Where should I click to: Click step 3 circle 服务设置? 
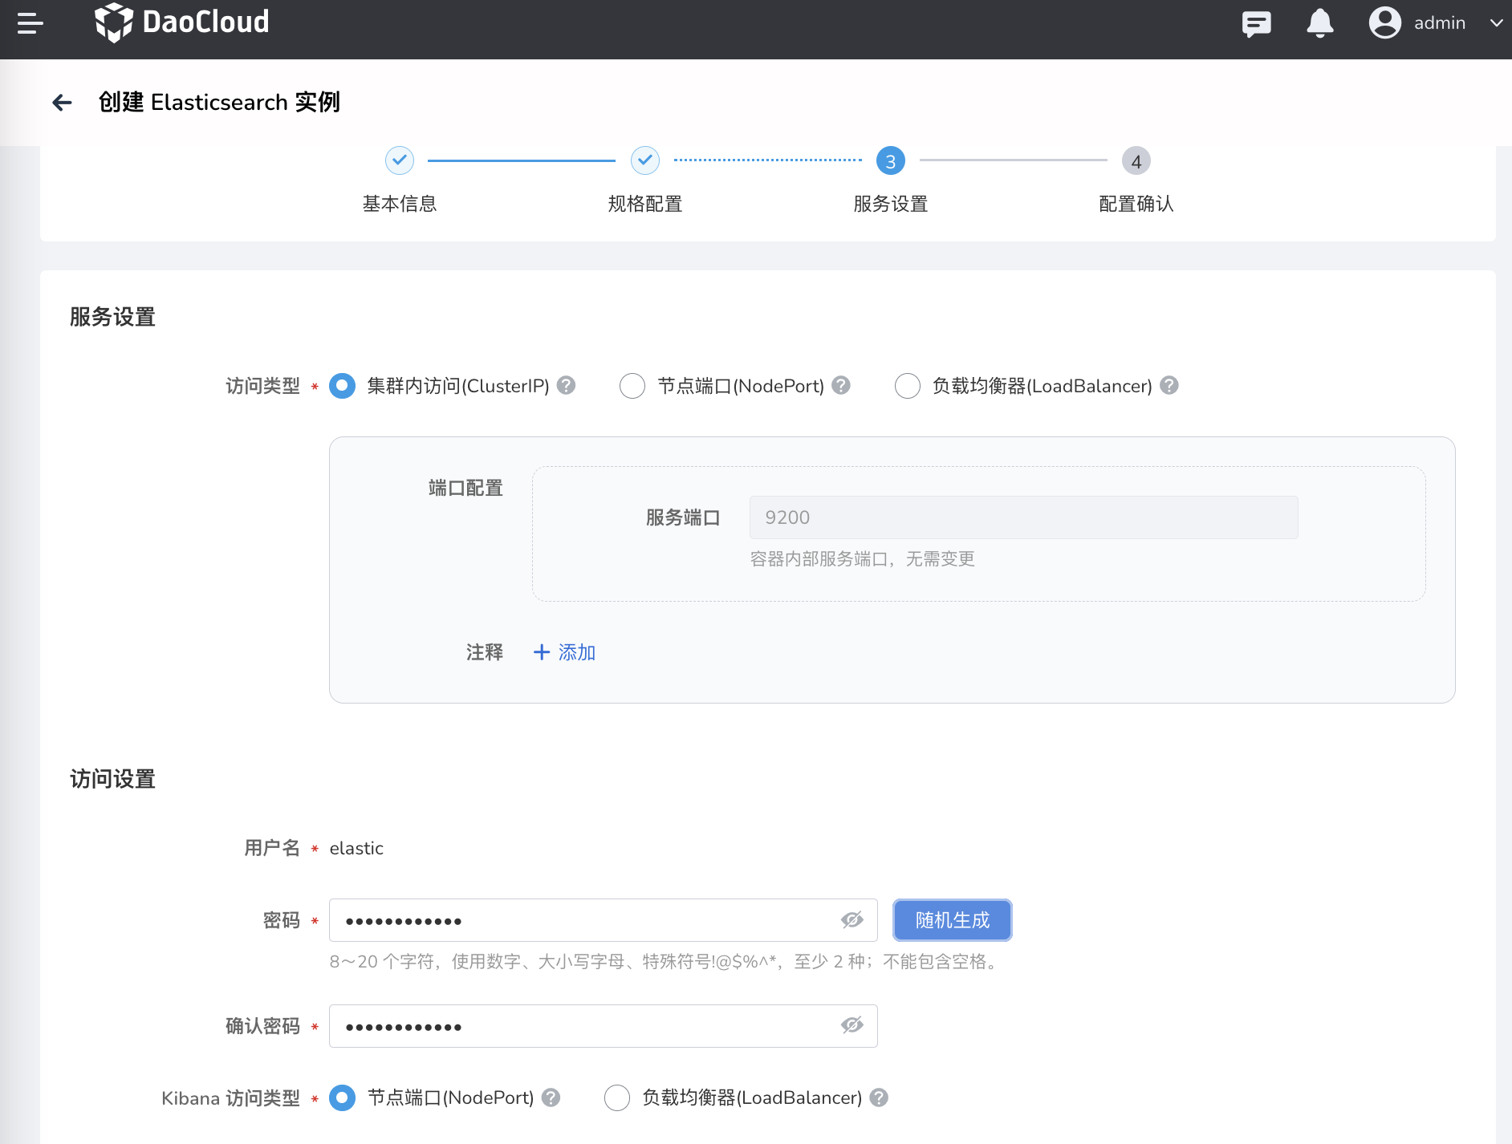pyautogui.click(x=891, y=160)
